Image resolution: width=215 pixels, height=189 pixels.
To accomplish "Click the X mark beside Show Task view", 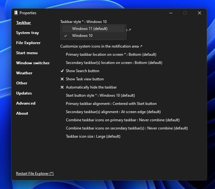I will (x=62, y=79).
